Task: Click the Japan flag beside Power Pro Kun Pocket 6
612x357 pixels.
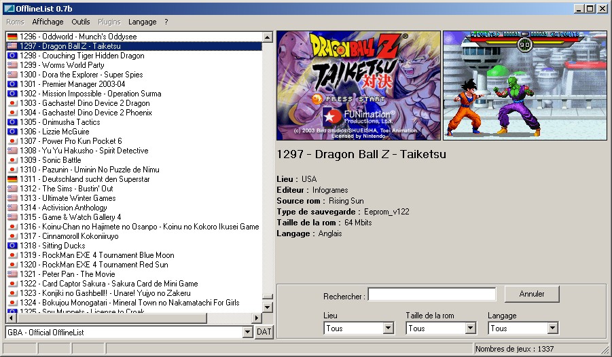Action: point(12,141)
